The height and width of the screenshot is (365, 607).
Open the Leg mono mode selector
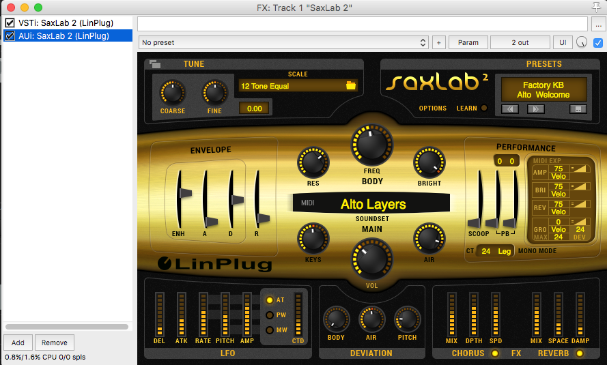pyautogui.click(x=504, y=251)
